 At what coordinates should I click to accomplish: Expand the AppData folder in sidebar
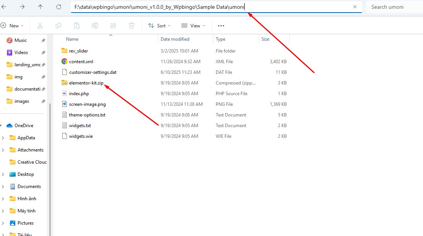click(x=3, y=138)
